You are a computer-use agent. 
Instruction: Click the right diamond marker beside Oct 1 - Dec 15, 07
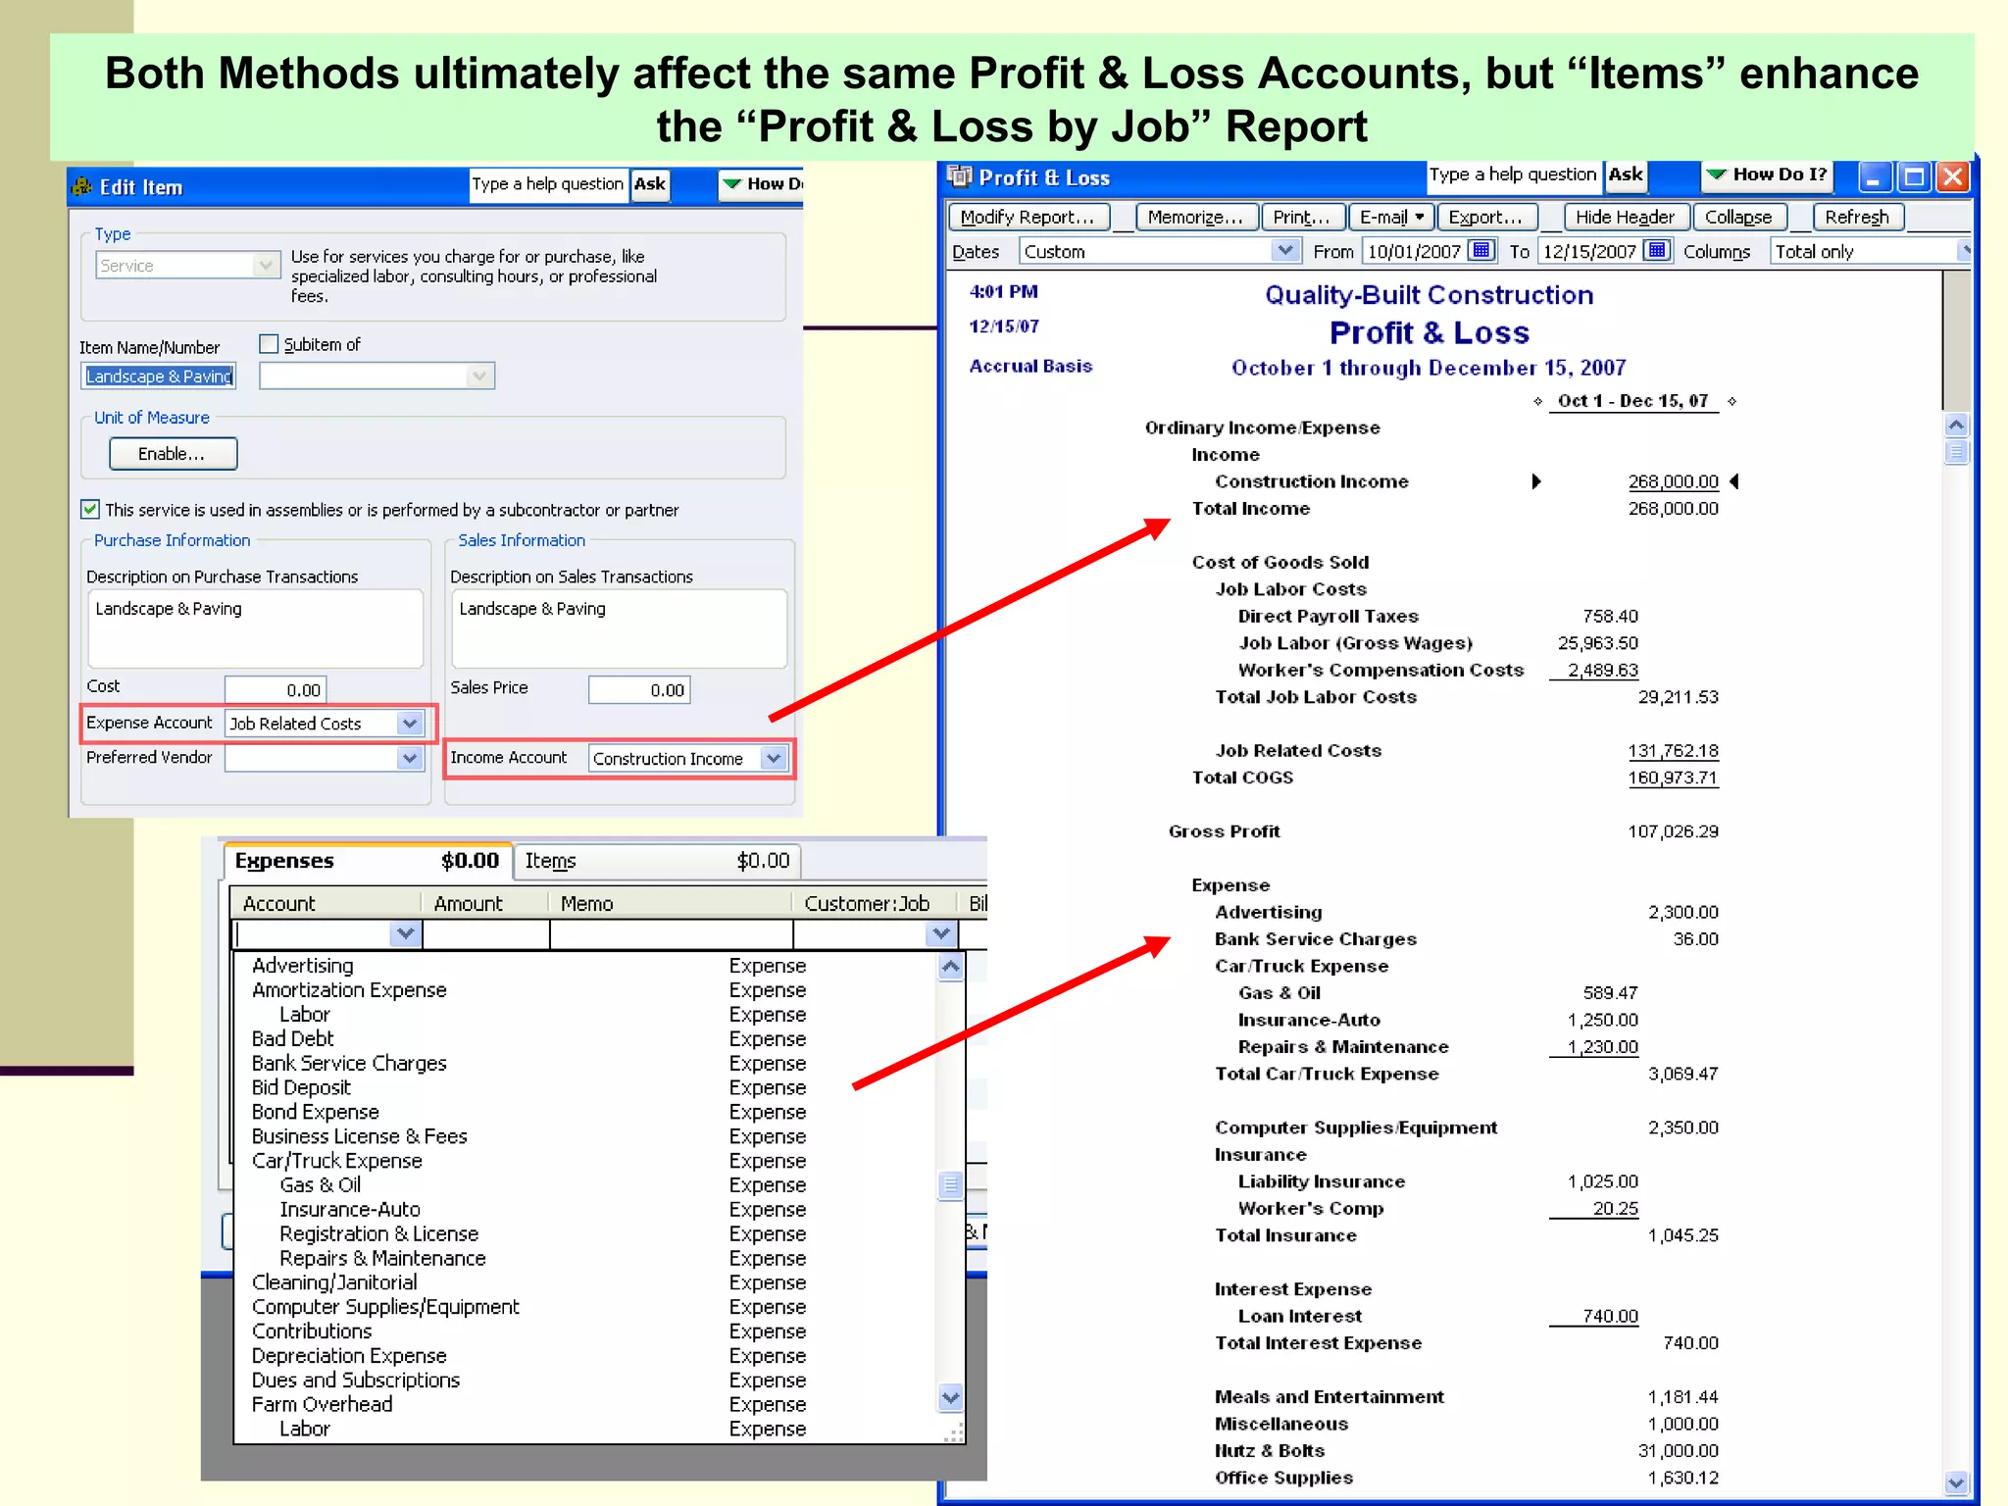tap(1732, 401)
